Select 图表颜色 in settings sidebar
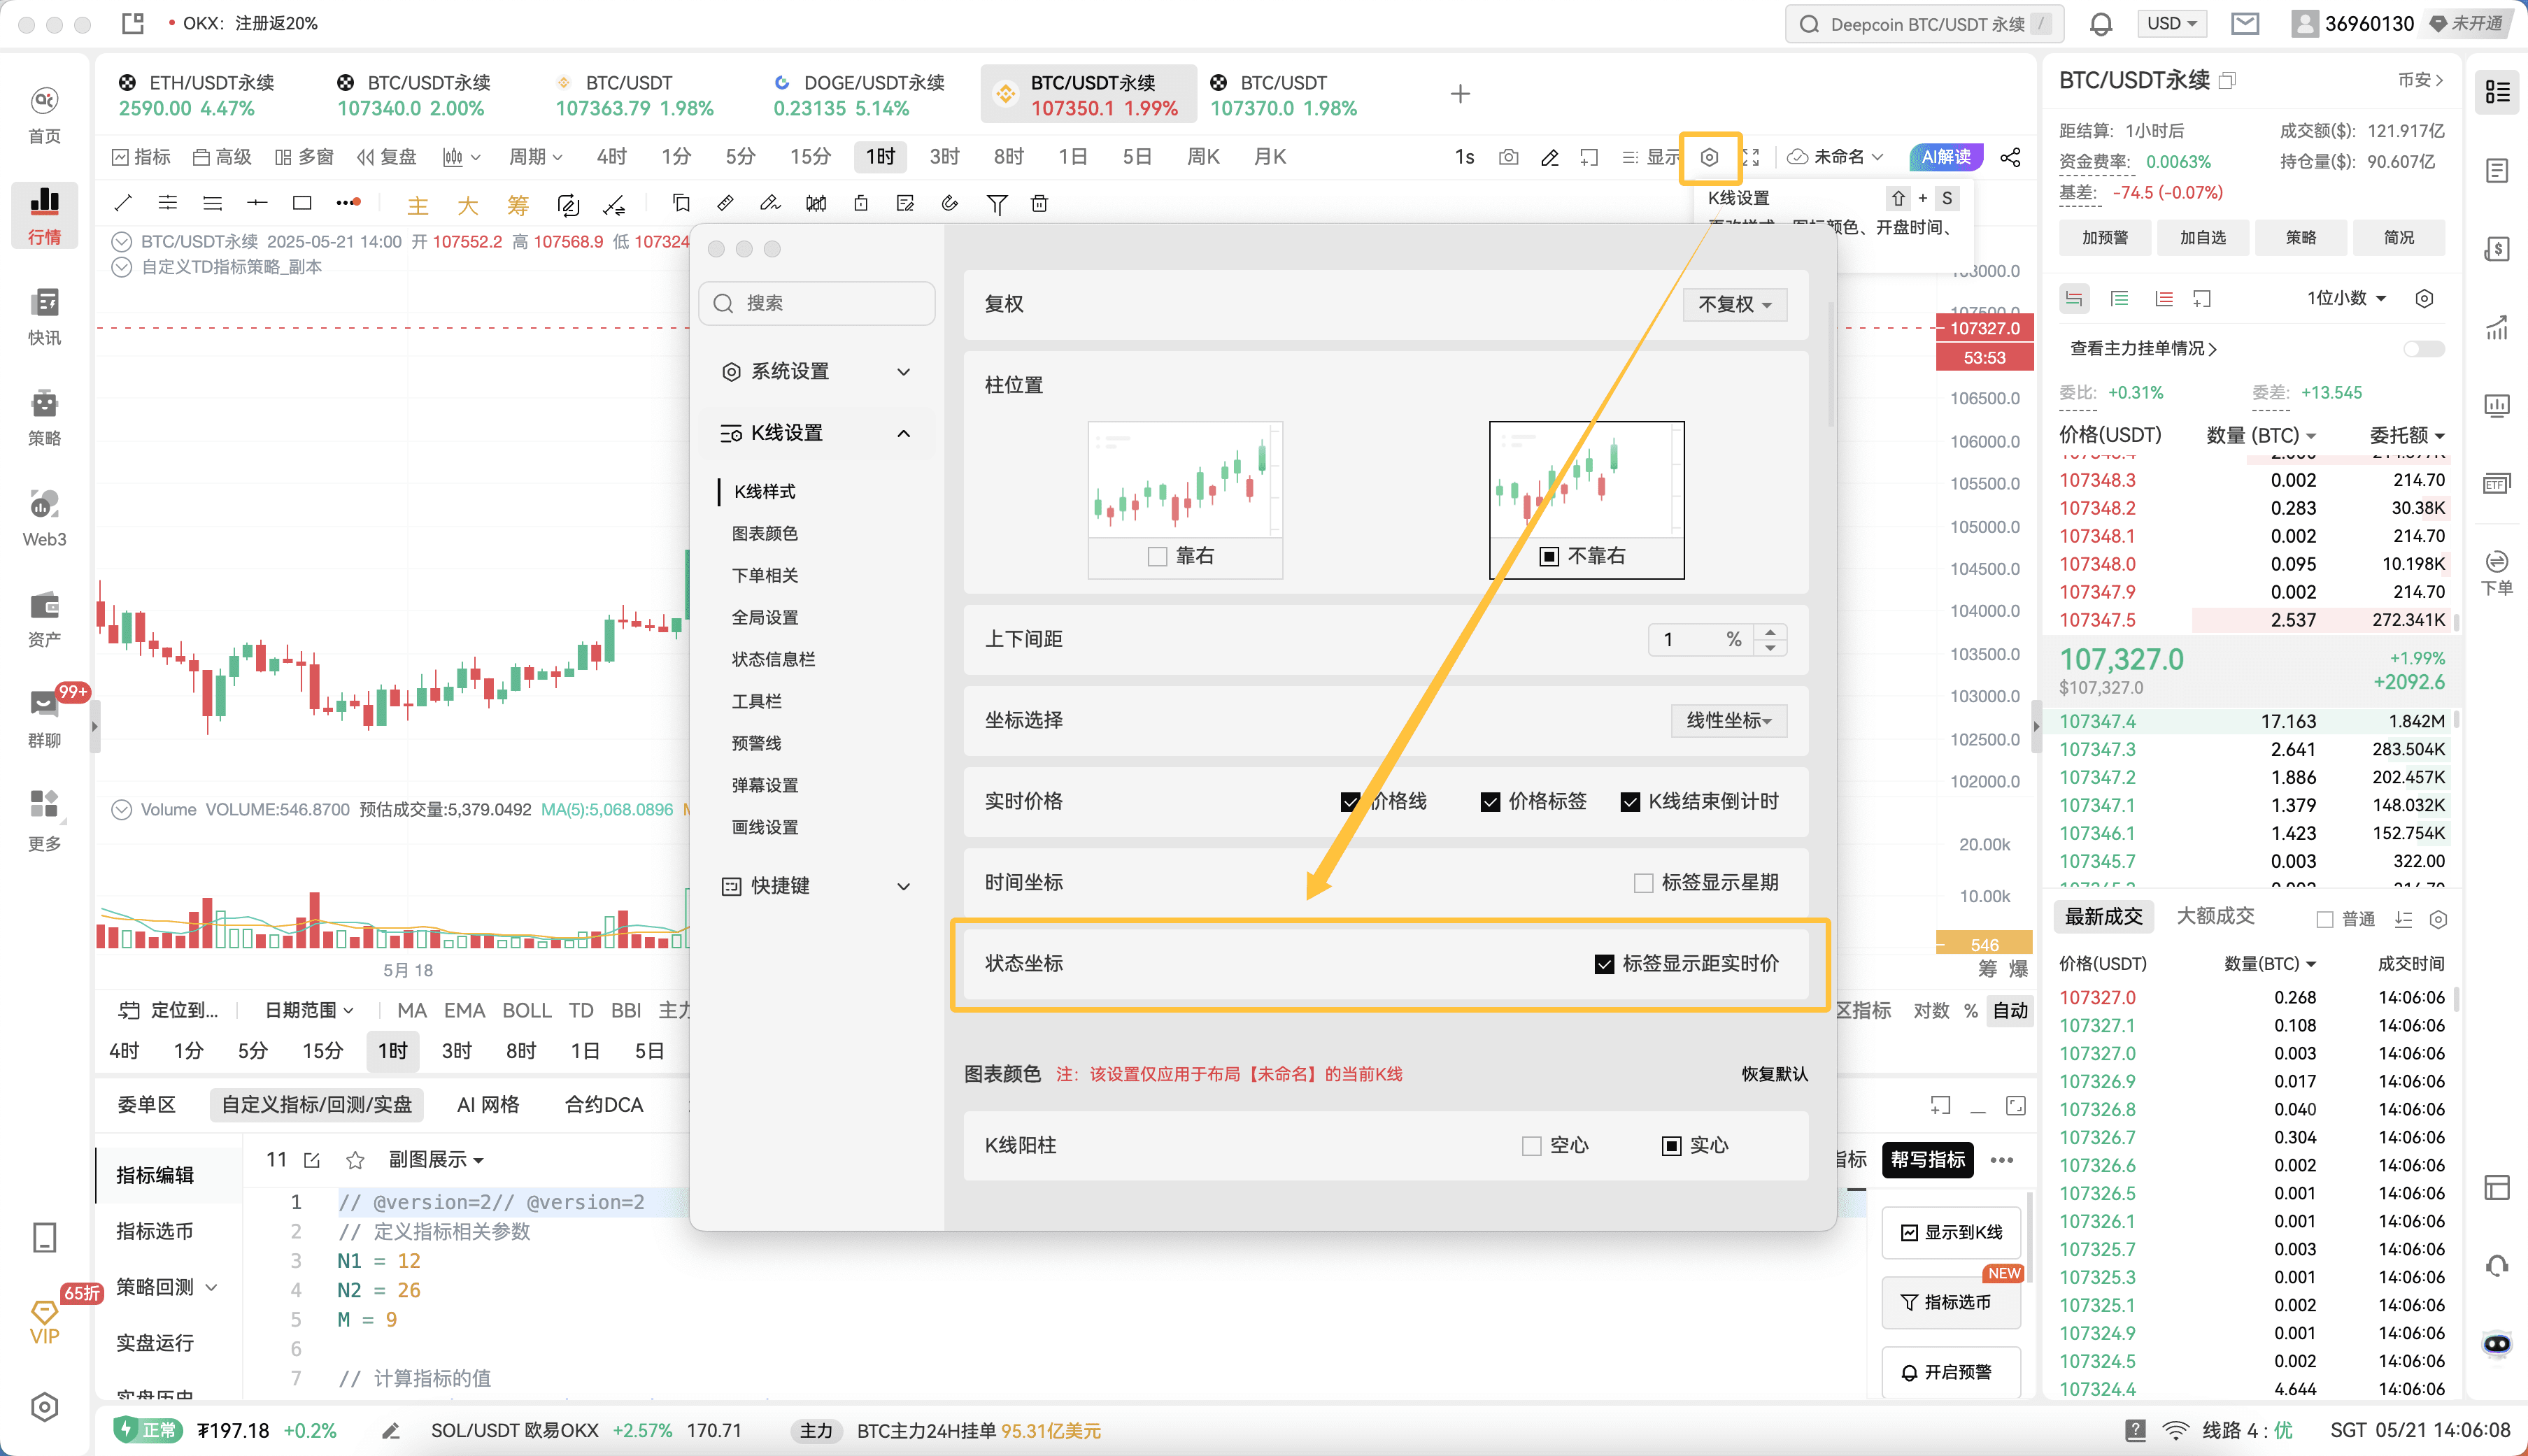 [764, 533]
